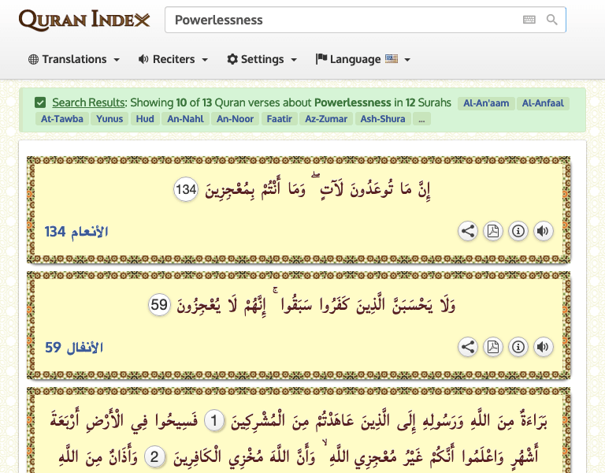605x473 pixels.
Task: Toggle the green Search Results checkbox
Action: click(40, 102)
